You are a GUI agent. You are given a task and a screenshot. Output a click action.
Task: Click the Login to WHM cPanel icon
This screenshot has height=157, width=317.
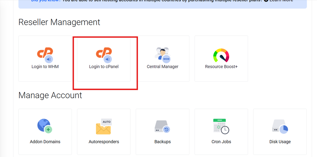tap(45, 55)
